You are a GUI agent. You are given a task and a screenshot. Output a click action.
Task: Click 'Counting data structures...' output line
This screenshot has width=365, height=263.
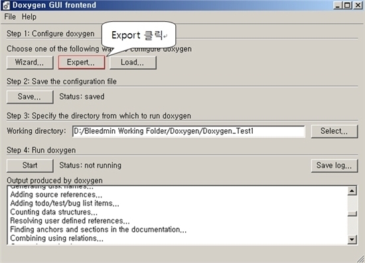(54, 212)
